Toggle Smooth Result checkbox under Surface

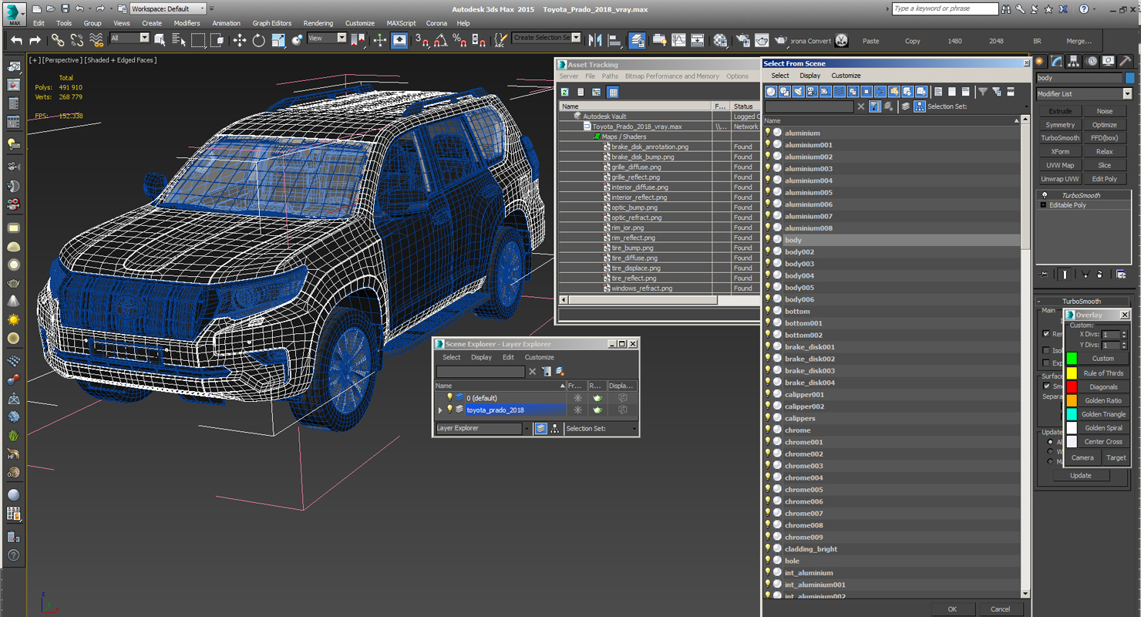click(x=1046, y=386)
